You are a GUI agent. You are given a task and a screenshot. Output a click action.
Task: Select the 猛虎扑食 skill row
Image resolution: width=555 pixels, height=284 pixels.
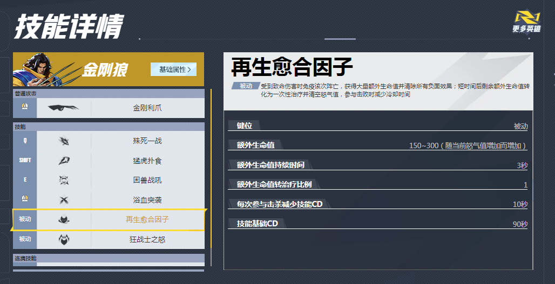(147, 161)
